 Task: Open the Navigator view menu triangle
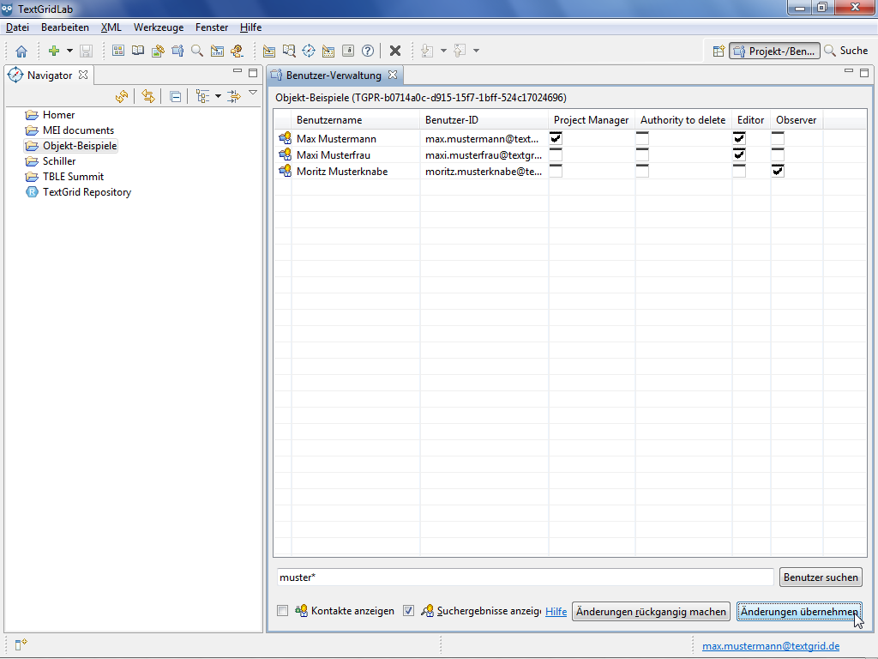253,93
